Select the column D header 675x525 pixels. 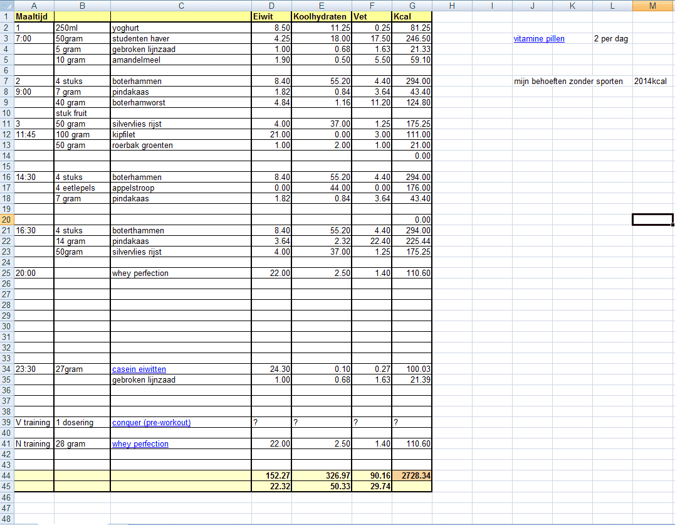[x=271, y=6]
